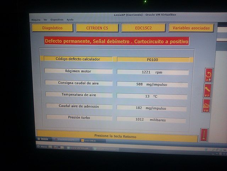Screen dimensions: 227x171
Task: Open the Dispositivos menu
Action: (57, 20)
